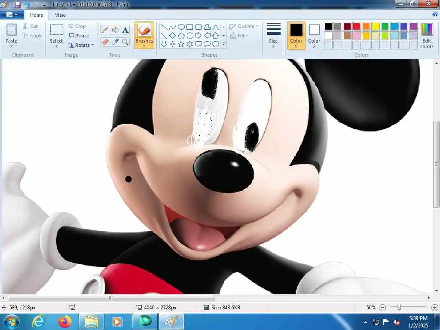Image resolution: width=440 pixels, height=330 pixels.
Task: Open the Paint application menu button
Action: click(12, 15)
